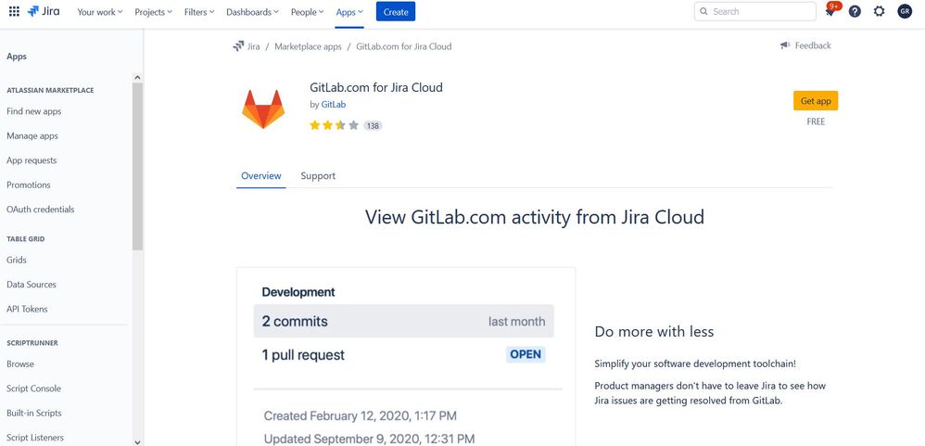Click the GitLab fox logo
This screenshot has height=446, width=925.
[263, 109]
